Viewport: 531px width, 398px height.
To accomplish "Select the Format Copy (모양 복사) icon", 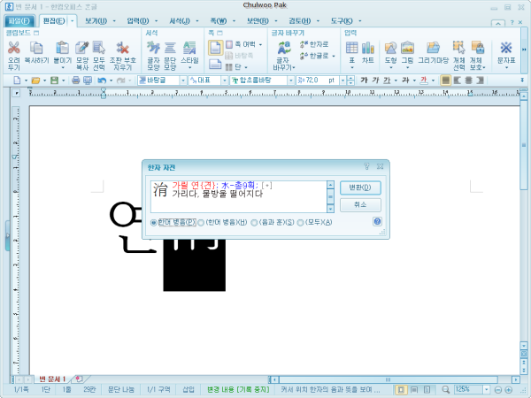I will 82,48.
